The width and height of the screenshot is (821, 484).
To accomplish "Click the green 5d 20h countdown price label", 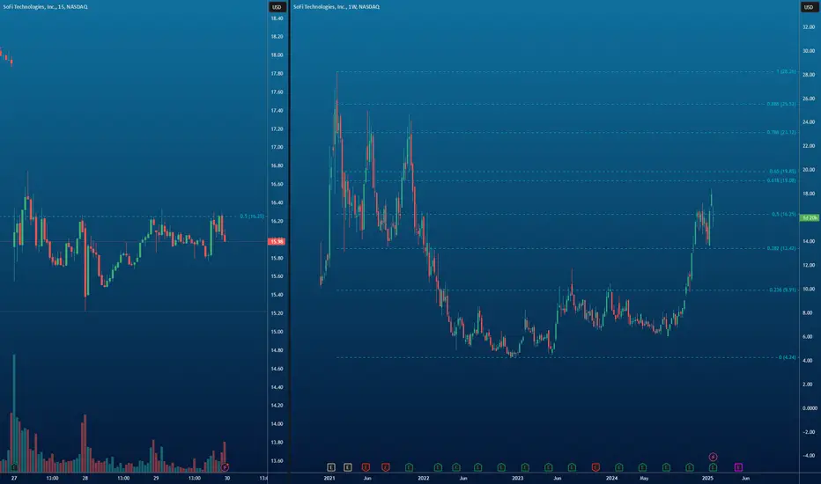I will point(810,217).
